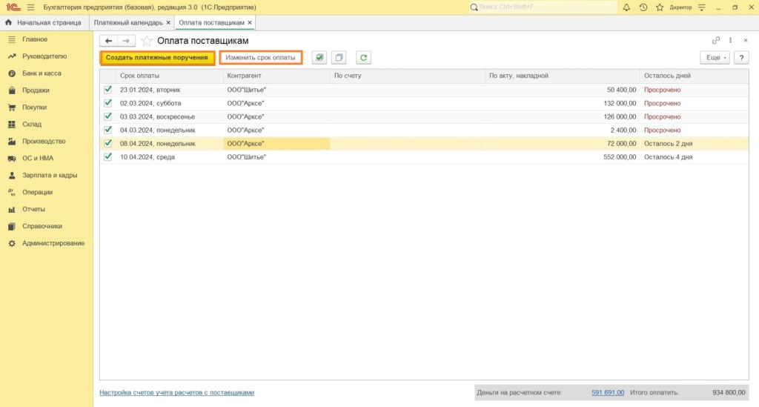Switch to the Платежный календарь tab

128,23
